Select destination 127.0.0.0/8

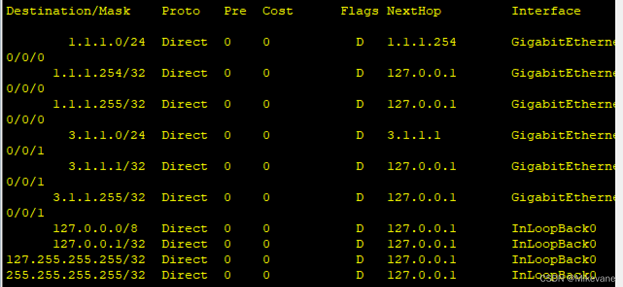95,229
